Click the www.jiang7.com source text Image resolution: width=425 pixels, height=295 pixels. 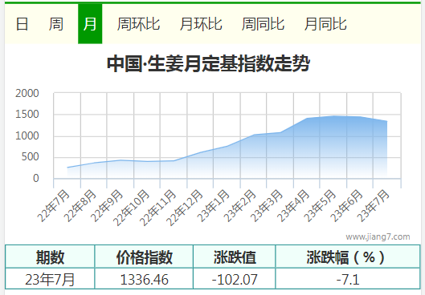pos(378,236)
